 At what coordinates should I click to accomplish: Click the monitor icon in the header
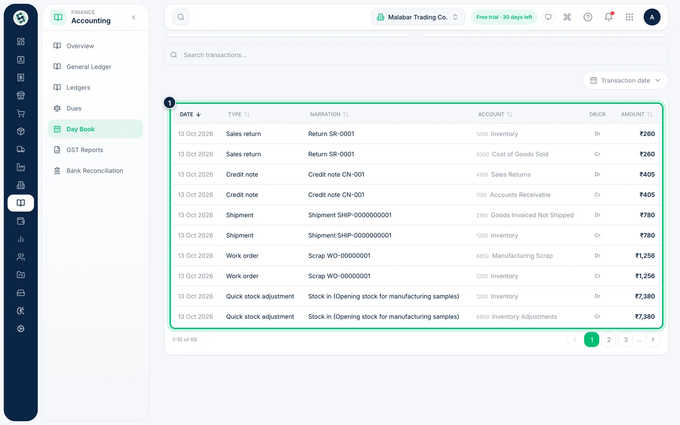[548, 17]
